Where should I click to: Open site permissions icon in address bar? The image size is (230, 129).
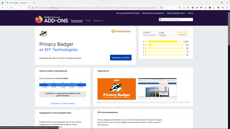point(36,8)
